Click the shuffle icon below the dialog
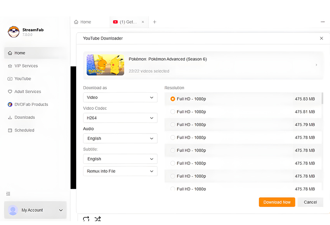The height and width of the screenshot is (225, 330). (98, 219)
